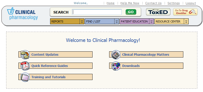This screenshot has width=203, height=92.
Task: Expand the Patient Education dropdown arrow
Action: click(151, 21)
